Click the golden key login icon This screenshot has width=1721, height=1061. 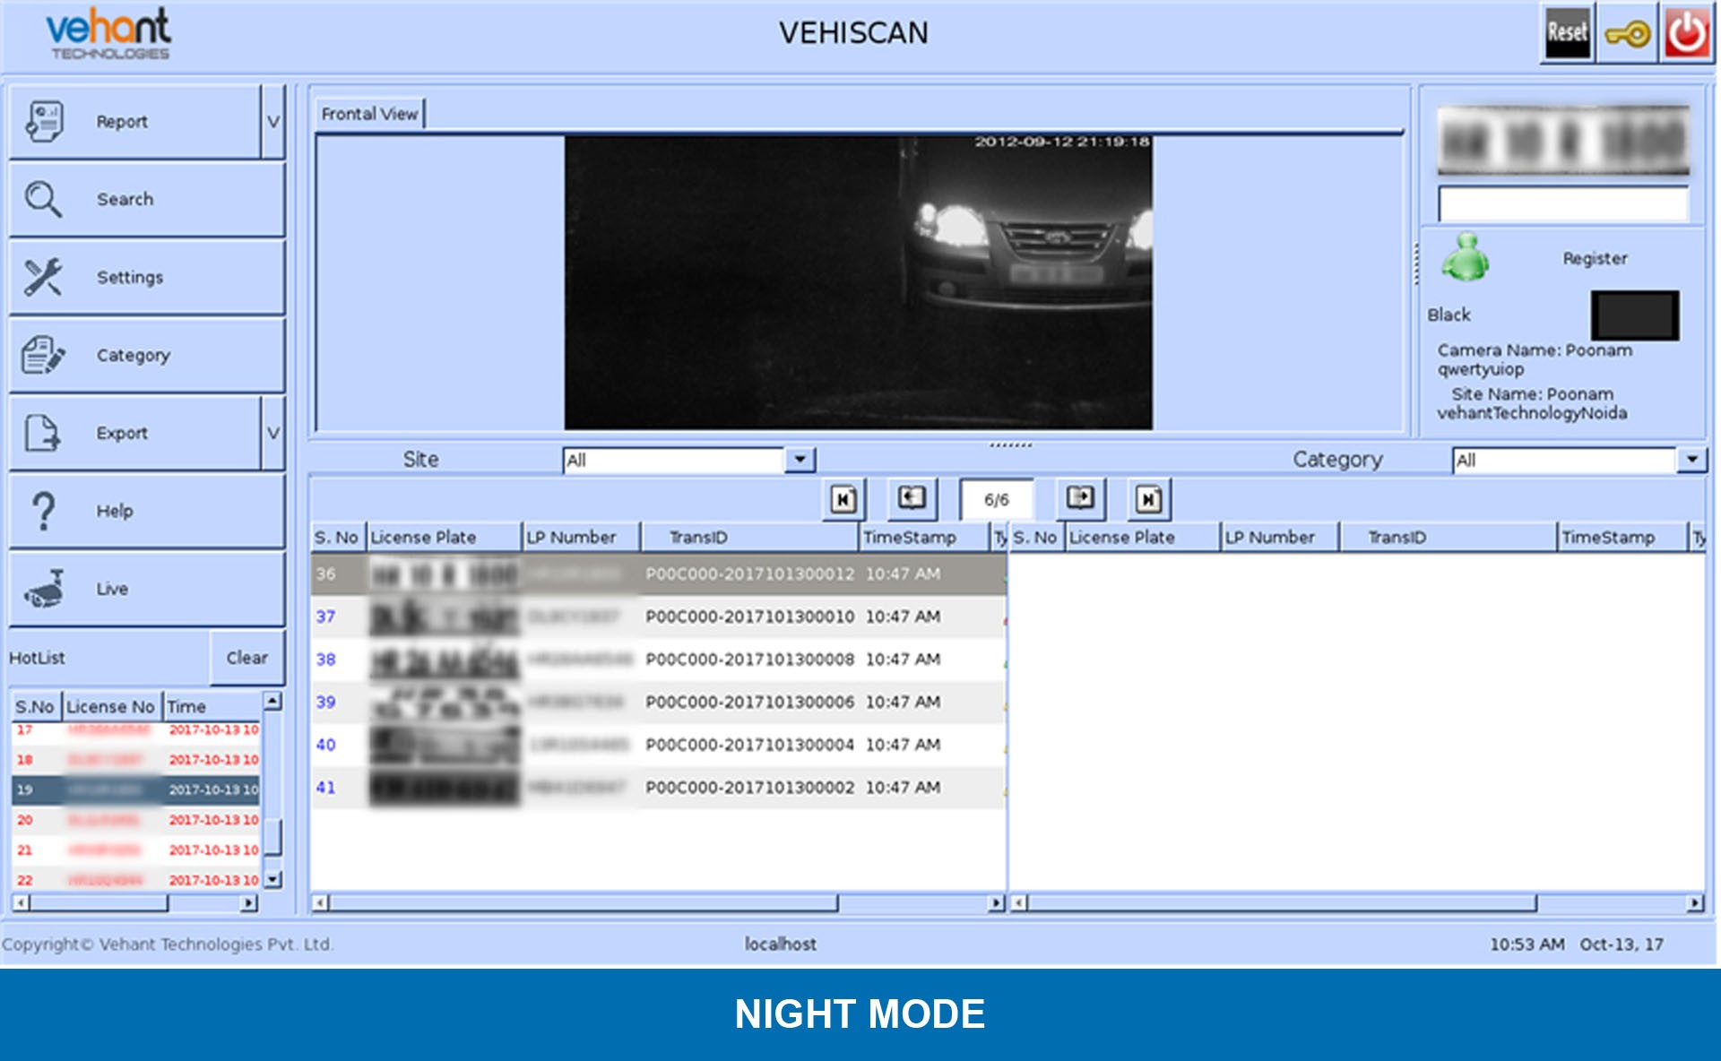click(x=1627, y=34)
